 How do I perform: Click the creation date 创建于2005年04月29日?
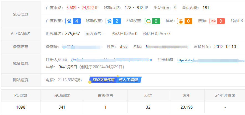[x=102, y=67]
